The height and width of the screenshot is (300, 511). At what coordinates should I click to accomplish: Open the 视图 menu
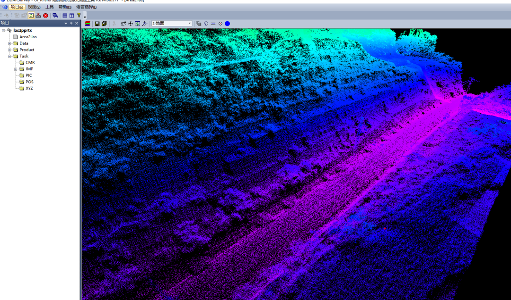tap(34, 7)
